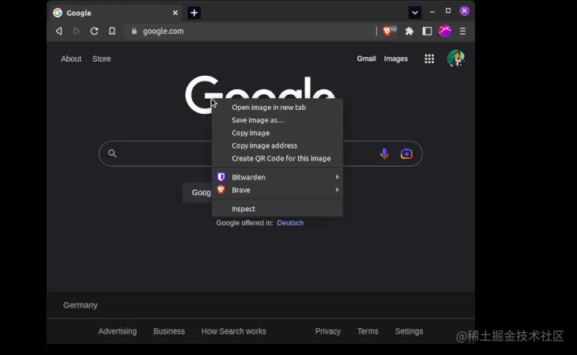This screenshot has width=577, height=355.
Task: Maximize the browser window
Action: 448,11
